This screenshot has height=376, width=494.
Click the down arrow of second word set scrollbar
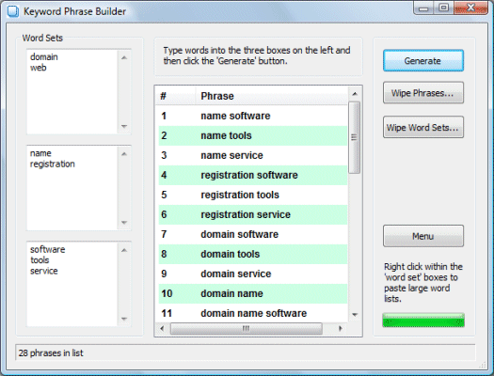pos(124,223)
